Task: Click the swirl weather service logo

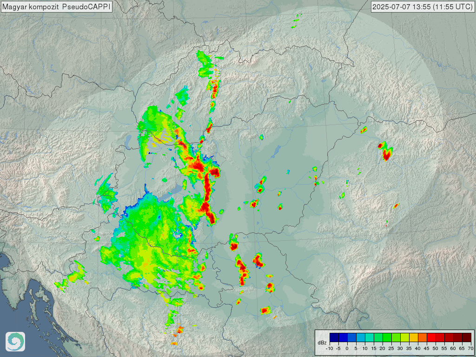Action: coord(15,342)
